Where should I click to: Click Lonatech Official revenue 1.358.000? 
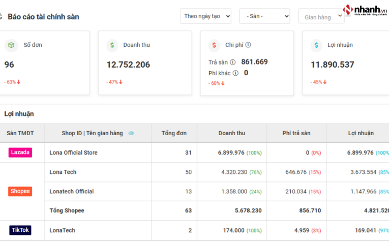tap(234, 192)
